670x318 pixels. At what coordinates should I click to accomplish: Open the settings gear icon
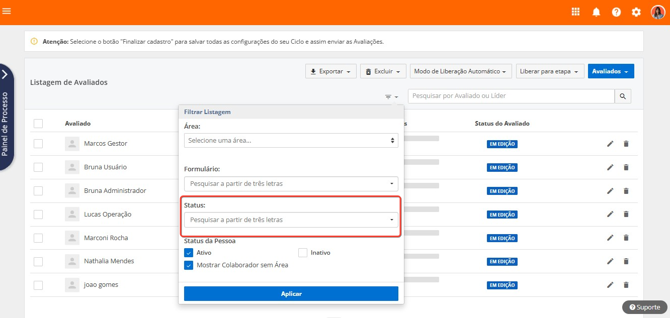point(636,12)
